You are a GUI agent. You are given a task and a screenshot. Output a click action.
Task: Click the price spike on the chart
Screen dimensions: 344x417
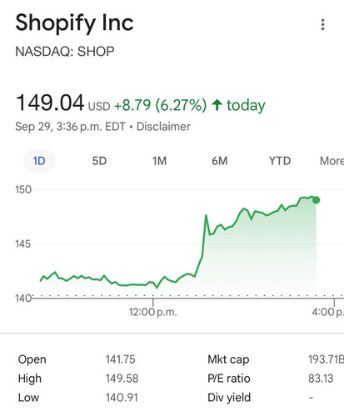pos(206,215)
